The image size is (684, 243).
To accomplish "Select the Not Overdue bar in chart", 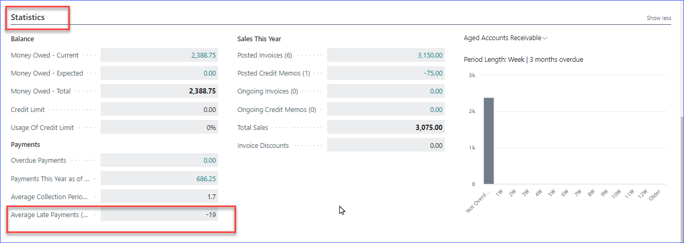I will tap(489, 141).
